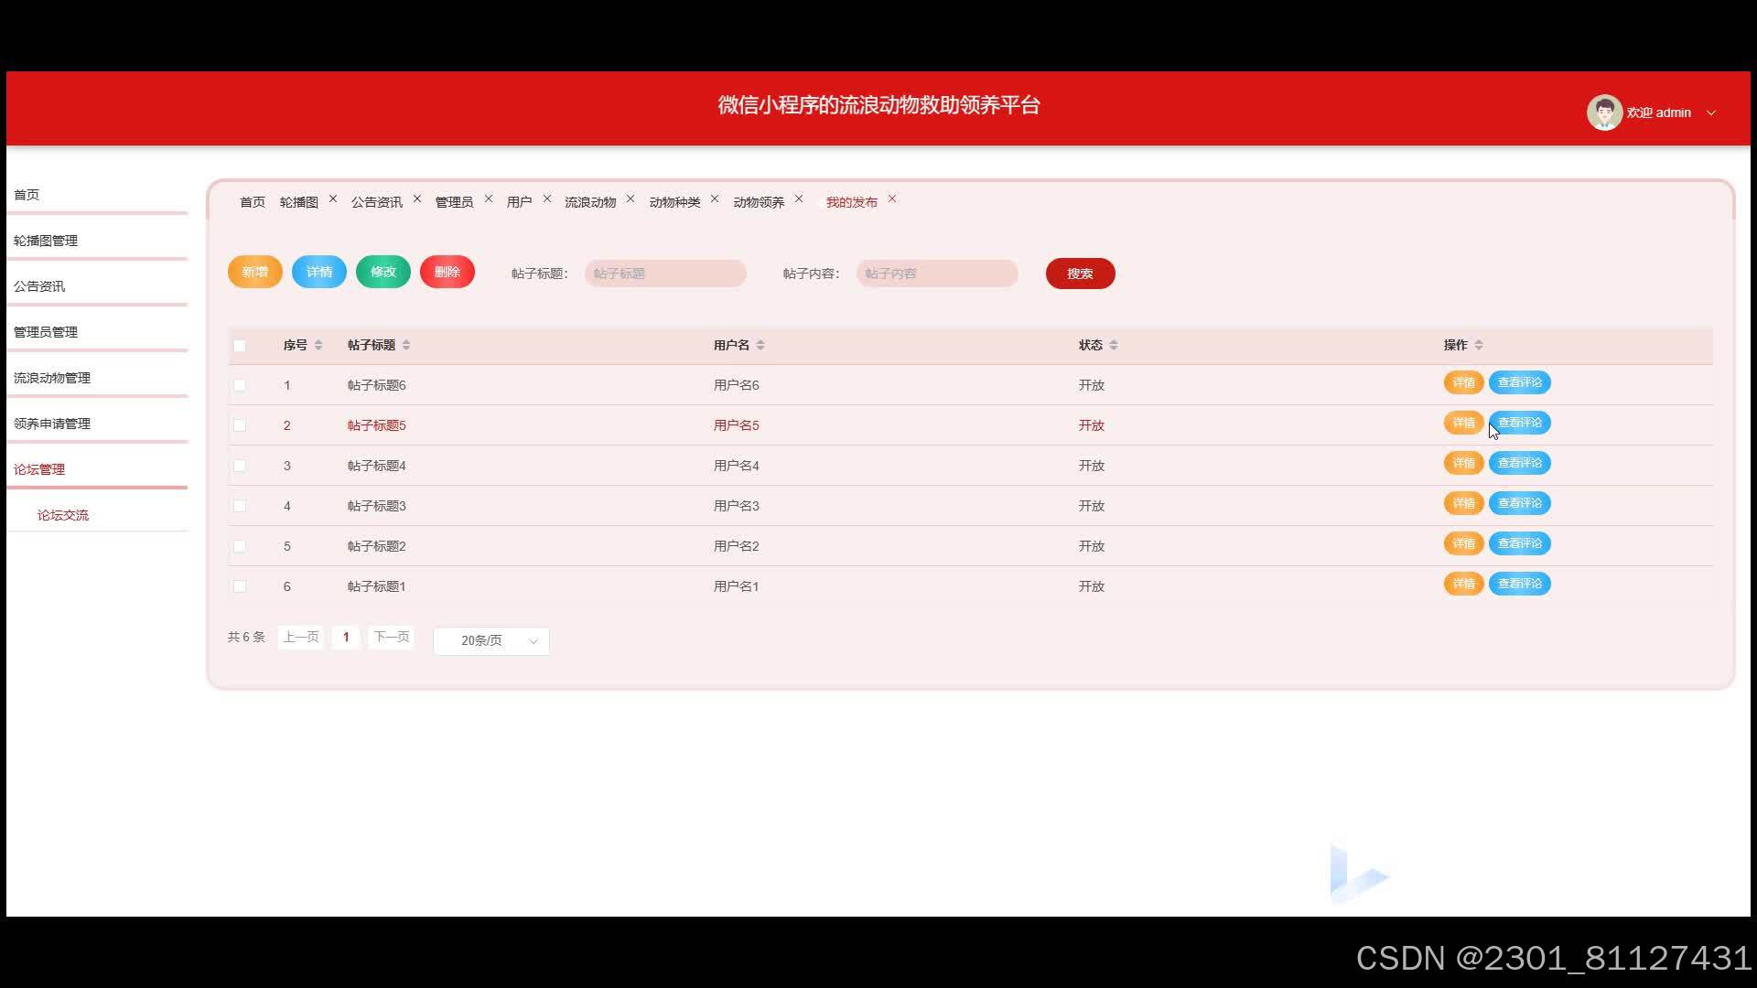Sort by 序号 column arrows

click(x=318, y=345)
